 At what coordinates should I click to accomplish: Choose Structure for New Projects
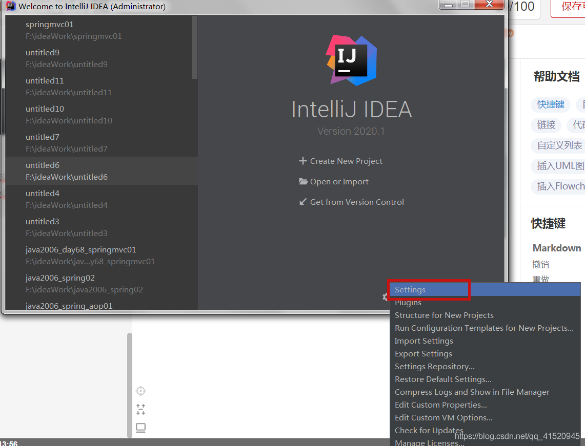(485, 315)
